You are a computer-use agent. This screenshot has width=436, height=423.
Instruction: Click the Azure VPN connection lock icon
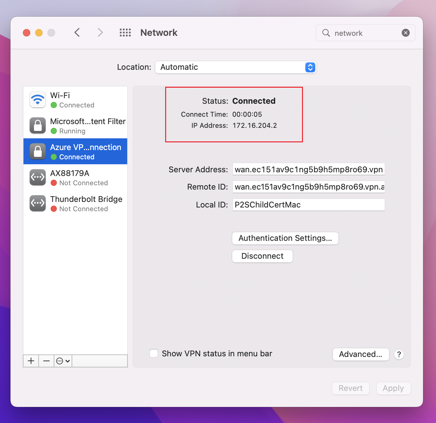(x=38, y=152)
